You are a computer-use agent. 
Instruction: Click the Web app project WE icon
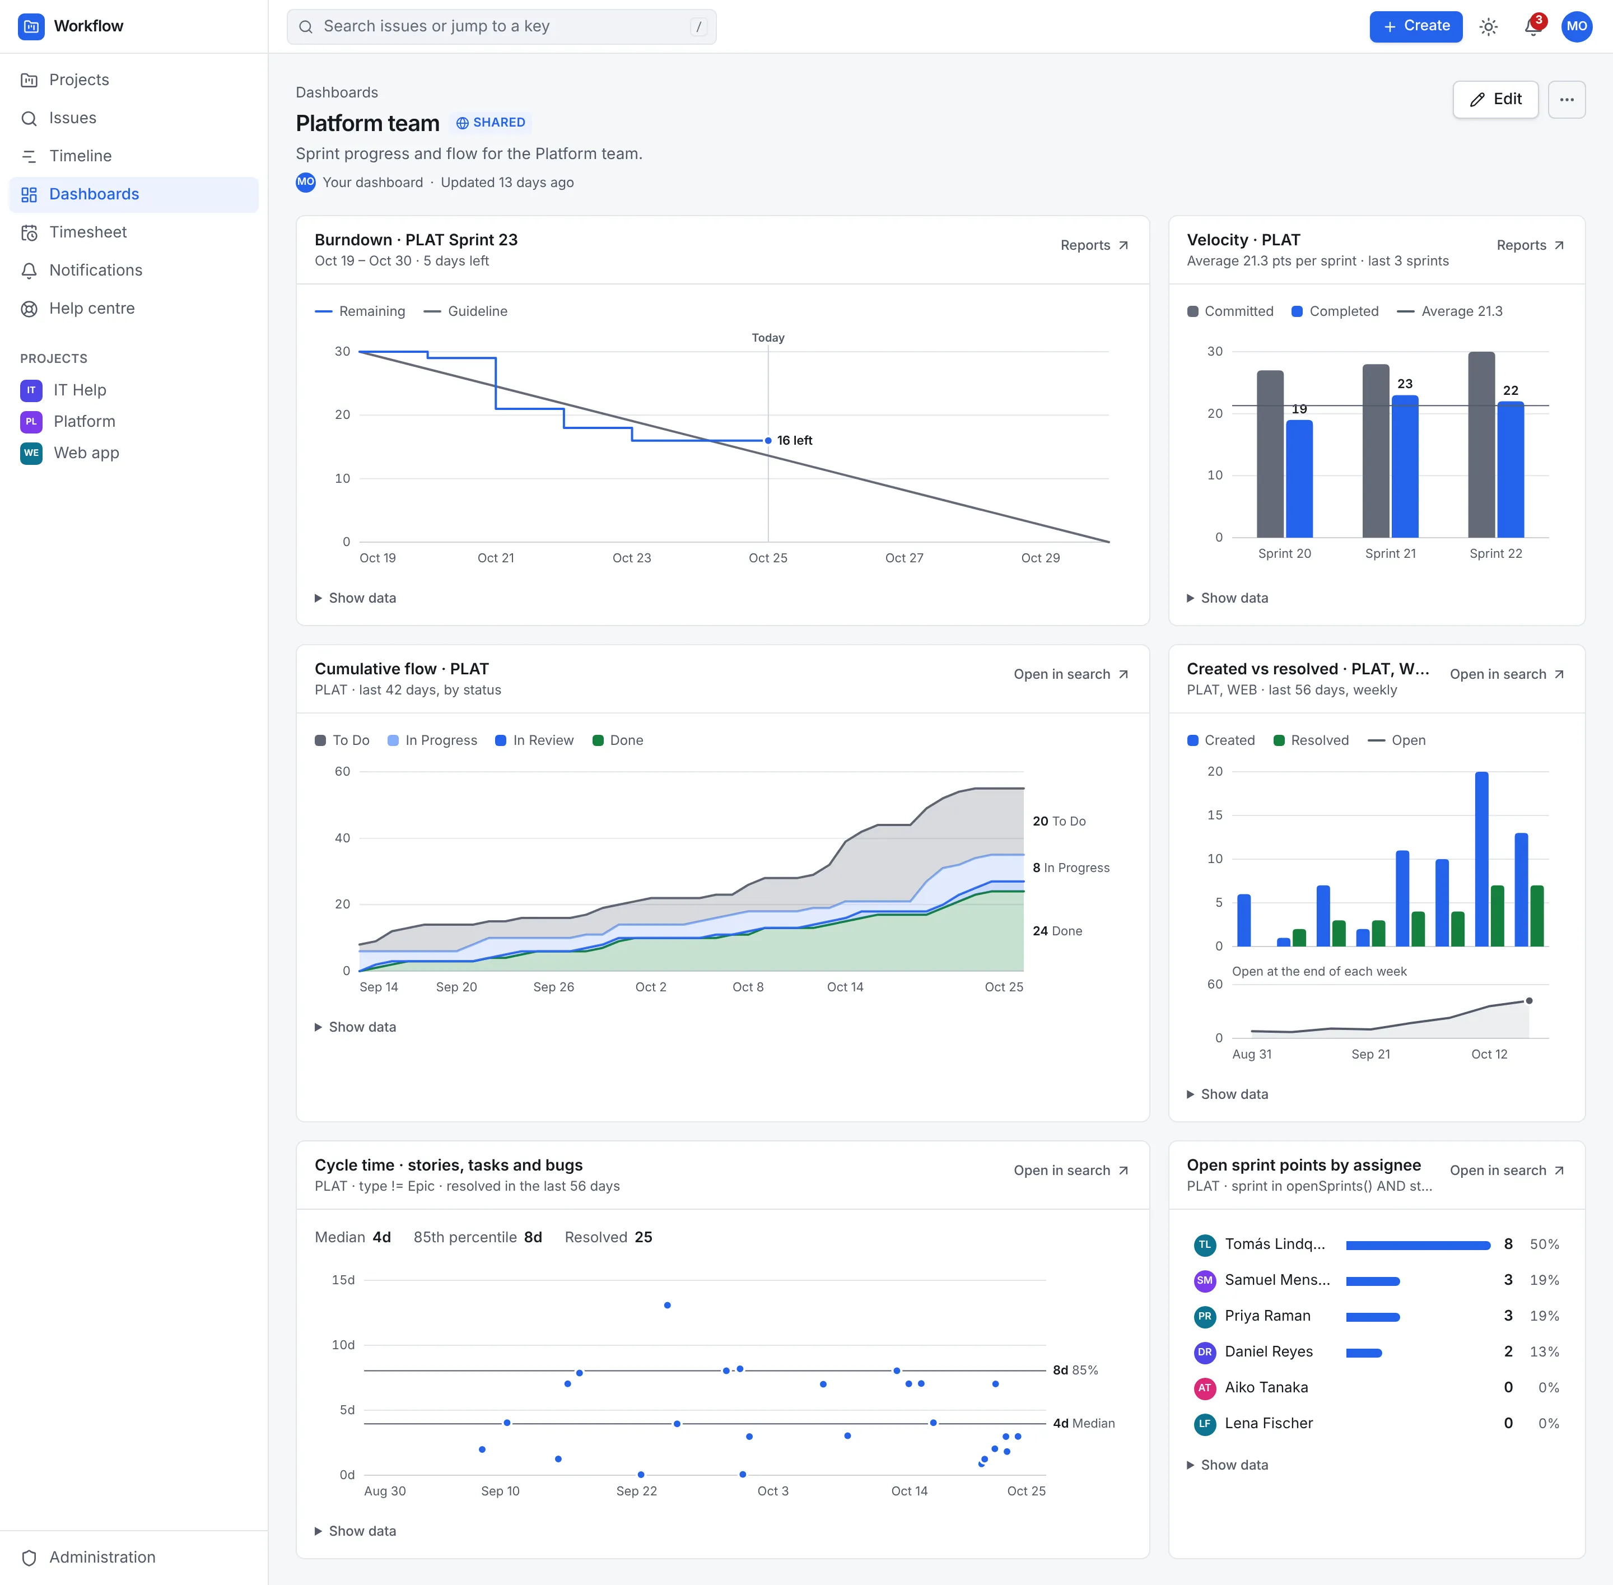tap(31, 453)
